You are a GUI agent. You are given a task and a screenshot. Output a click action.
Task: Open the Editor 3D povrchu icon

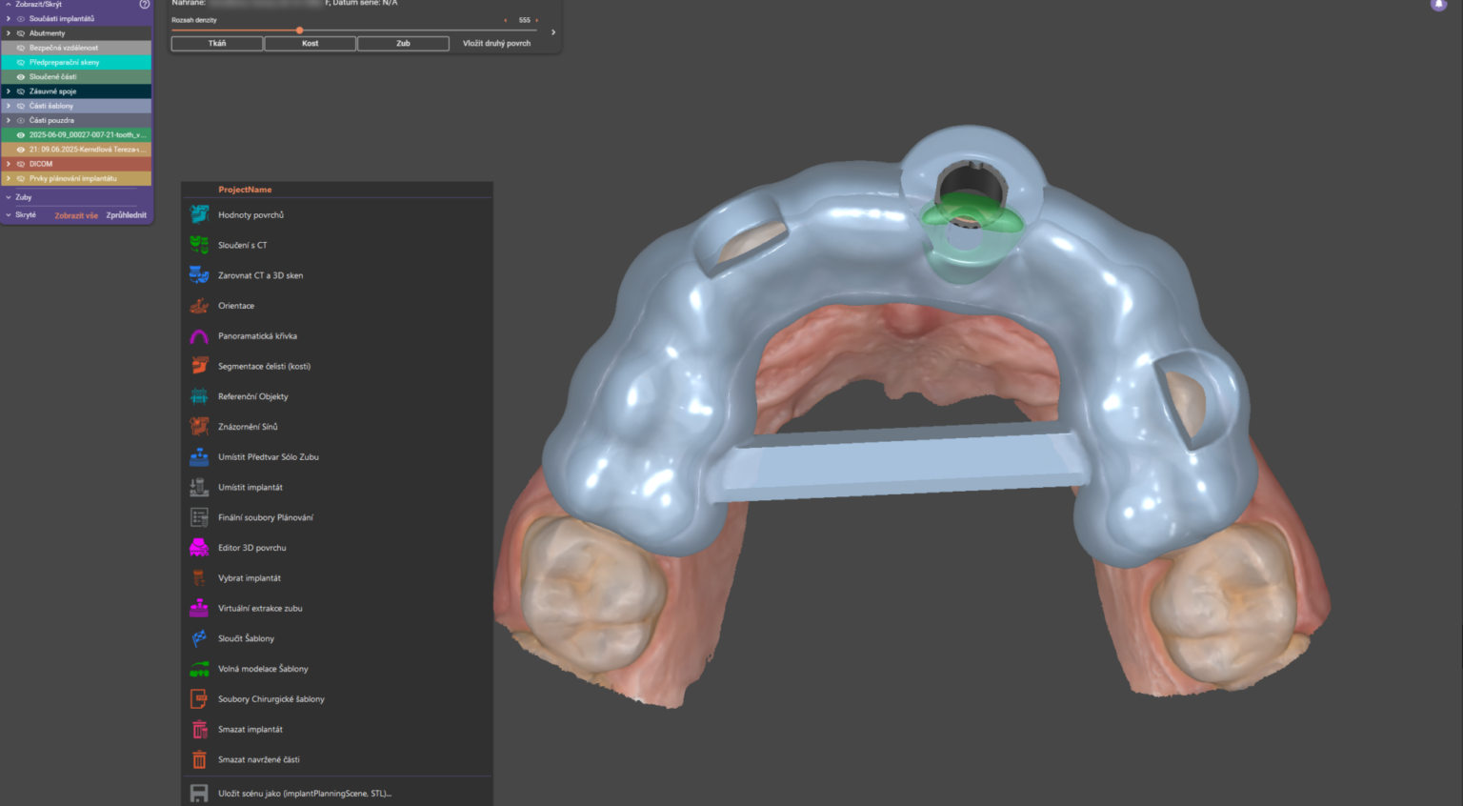click(199, 548)
